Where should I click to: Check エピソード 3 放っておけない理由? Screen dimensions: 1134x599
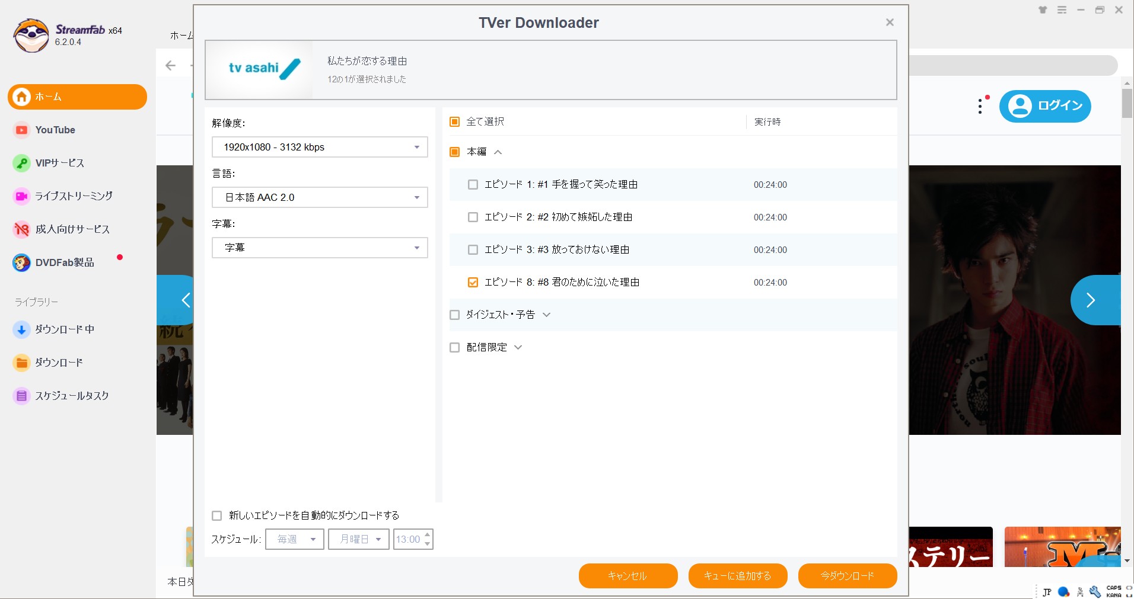point(473,250)
